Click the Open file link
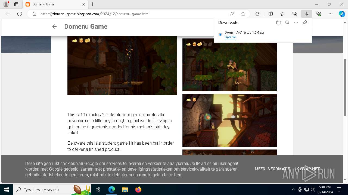Screen dimensions: 348x195 click(x=230, y=37)
